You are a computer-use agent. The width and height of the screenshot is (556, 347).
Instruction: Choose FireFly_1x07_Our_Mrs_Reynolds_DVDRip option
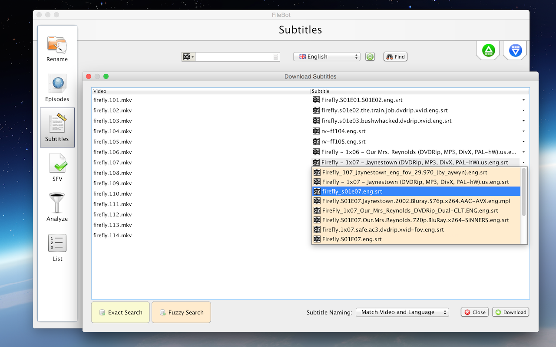tap(417, 210)
